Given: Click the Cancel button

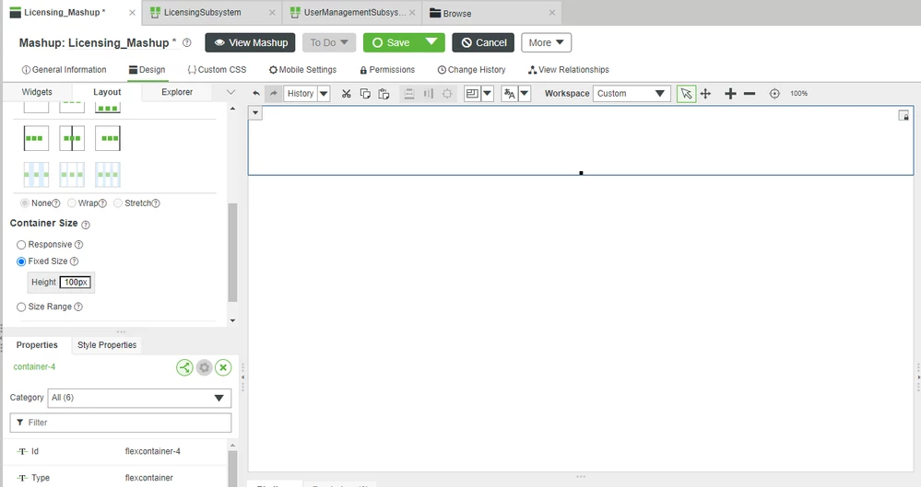Looking at the screenshot, I should coord(483,42).
